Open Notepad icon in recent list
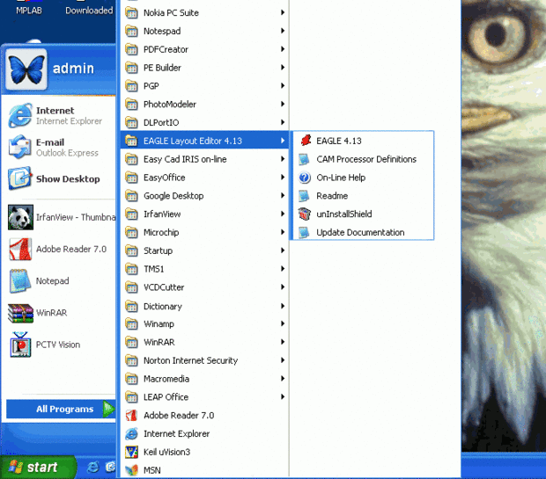 point(20,280)
